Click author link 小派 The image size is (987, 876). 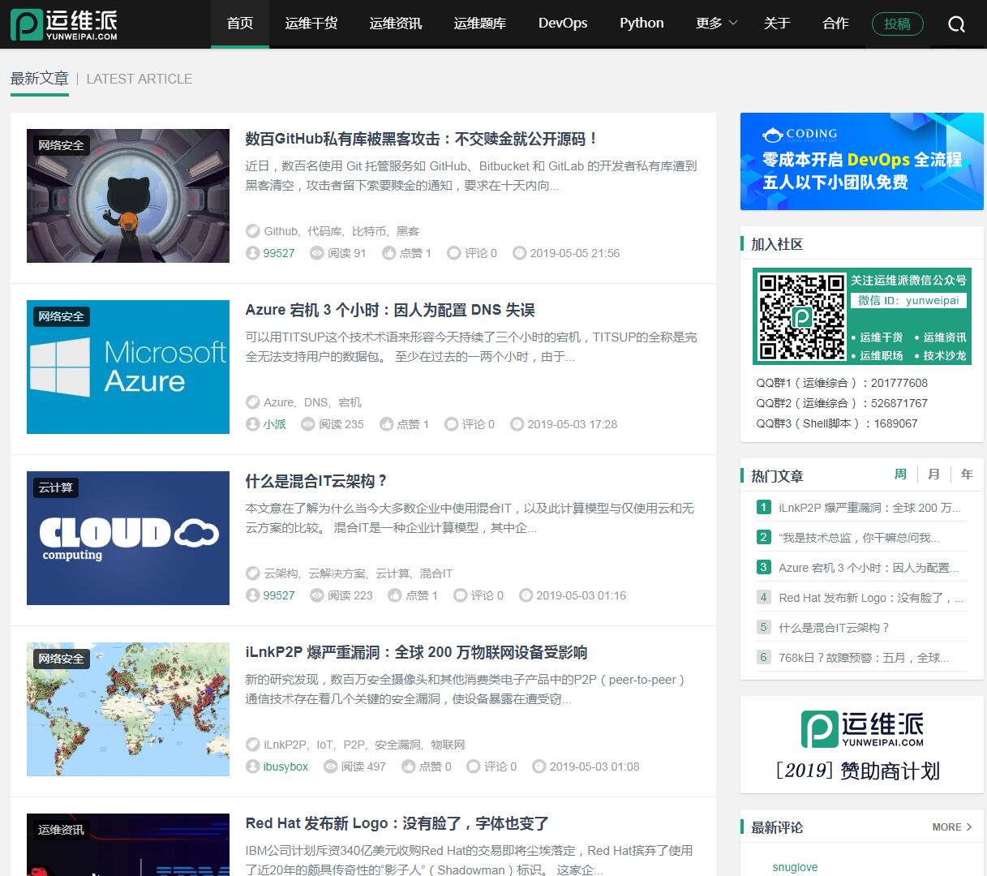click(x=275, y=424)
